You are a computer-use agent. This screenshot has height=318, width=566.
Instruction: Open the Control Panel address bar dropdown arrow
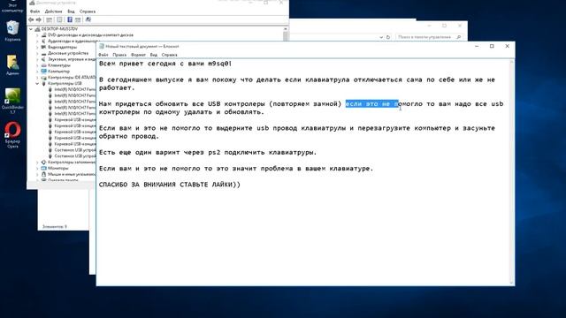tap(381, 37)
